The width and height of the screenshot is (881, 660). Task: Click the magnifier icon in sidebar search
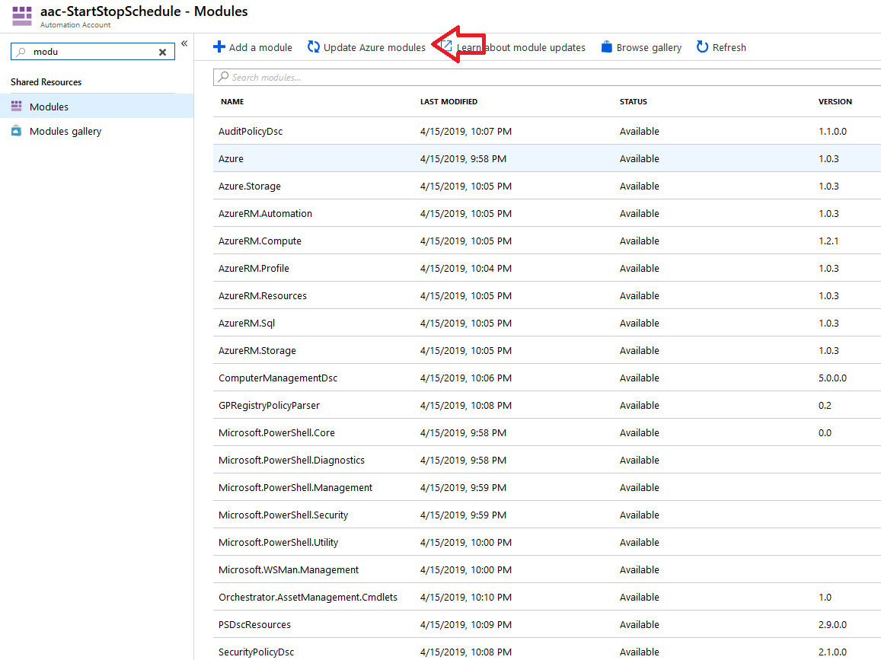click(21, 52)
